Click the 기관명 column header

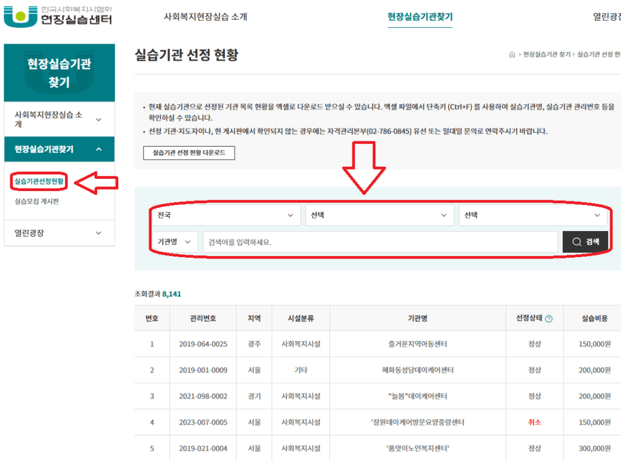click(417, 318)
